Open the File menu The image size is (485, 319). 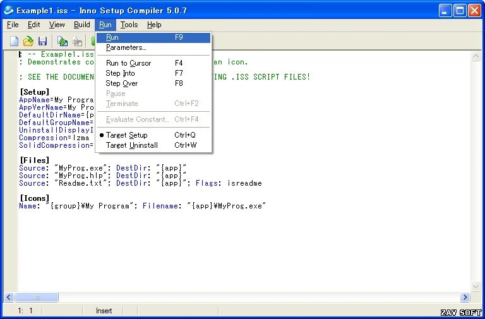click(x=13, y=25)
